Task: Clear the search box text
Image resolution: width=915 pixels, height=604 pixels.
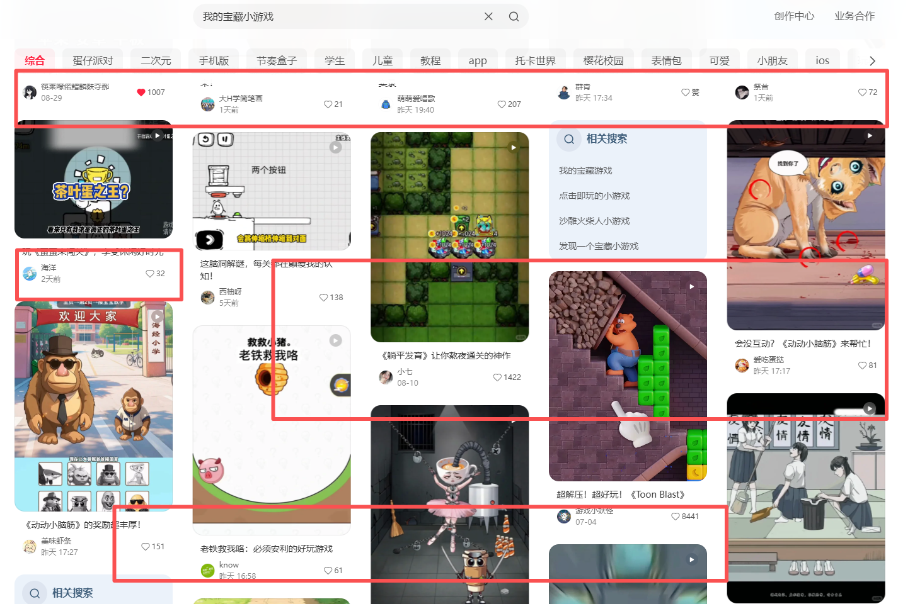Action: coord(488,17)
